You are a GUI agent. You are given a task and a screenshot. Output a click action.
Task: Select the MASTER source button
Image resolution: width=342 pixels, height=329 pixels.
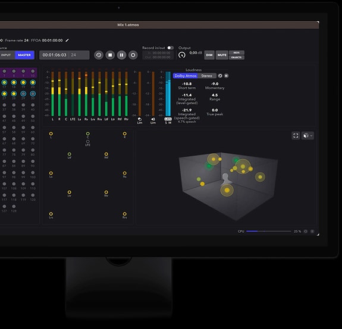coord(24,55)
